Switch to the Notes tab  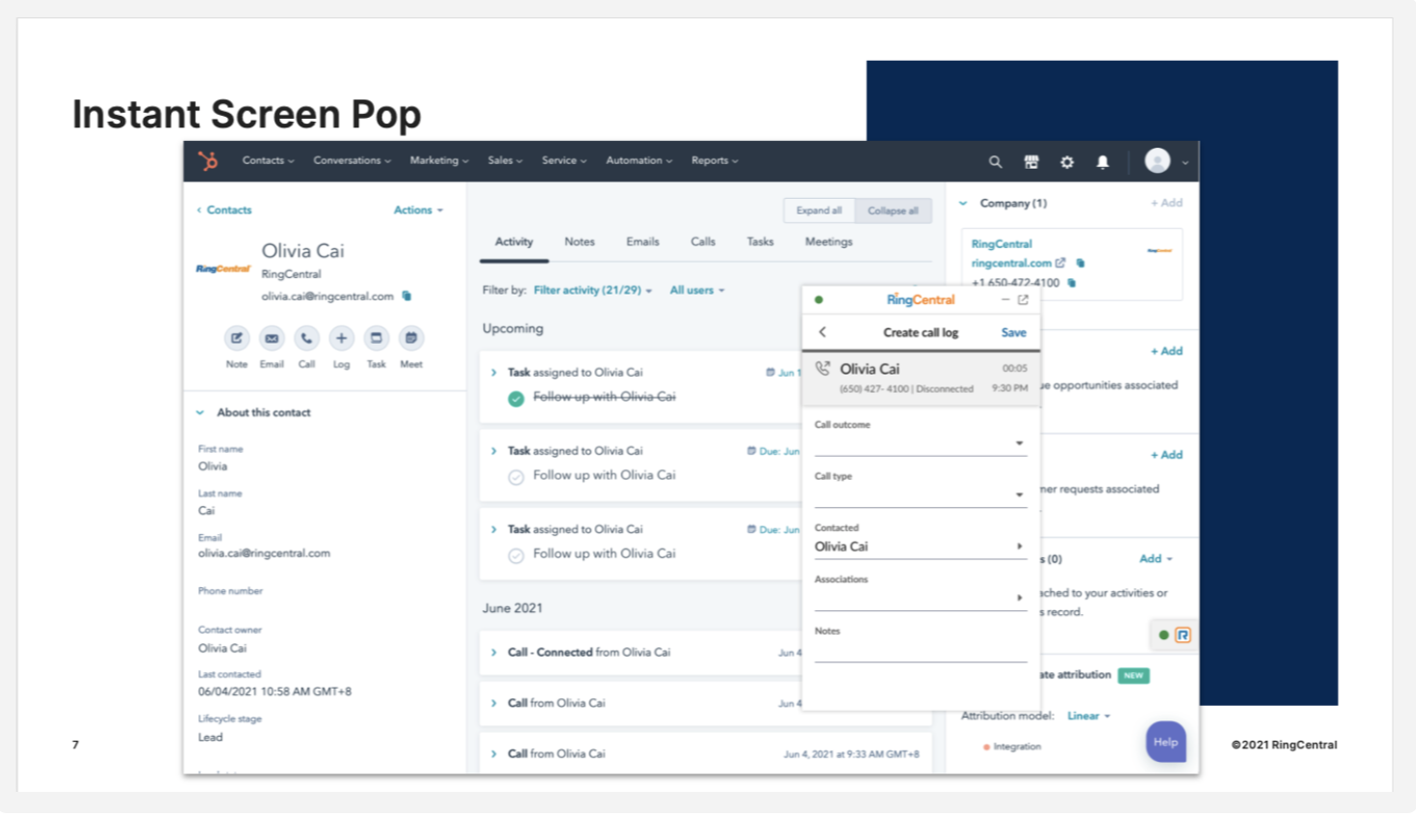tap(580, 242)
